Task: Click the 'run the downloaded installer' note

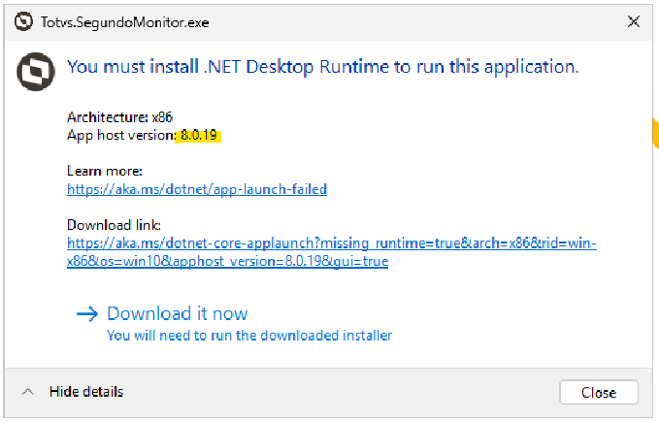Action: point(249,336)
